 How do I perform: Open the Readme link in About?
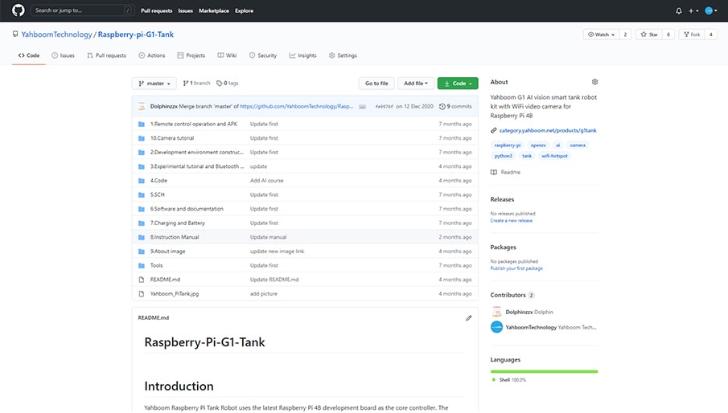coord(506,172)
